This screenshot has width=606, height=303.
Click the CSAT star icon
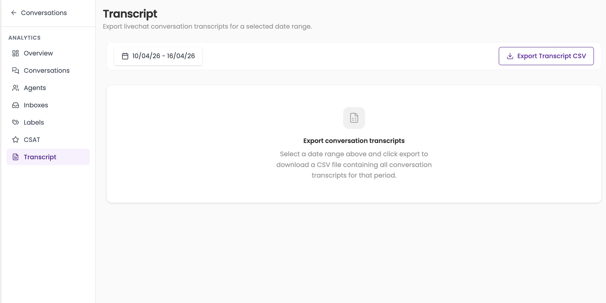click(x=15, y=140)
